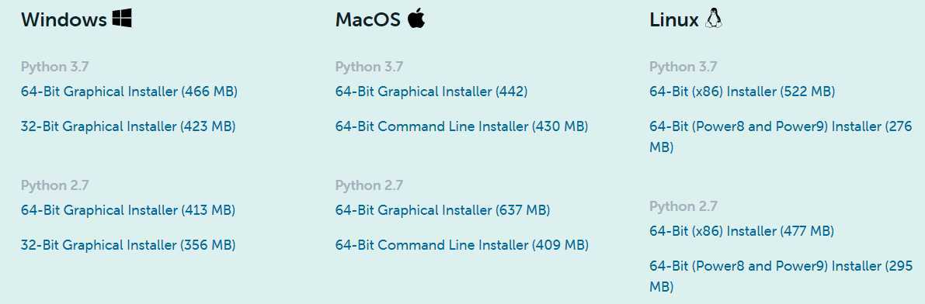Click the MacOS section heading
This screenshot has height=304, width=925.
pos(367,19)
